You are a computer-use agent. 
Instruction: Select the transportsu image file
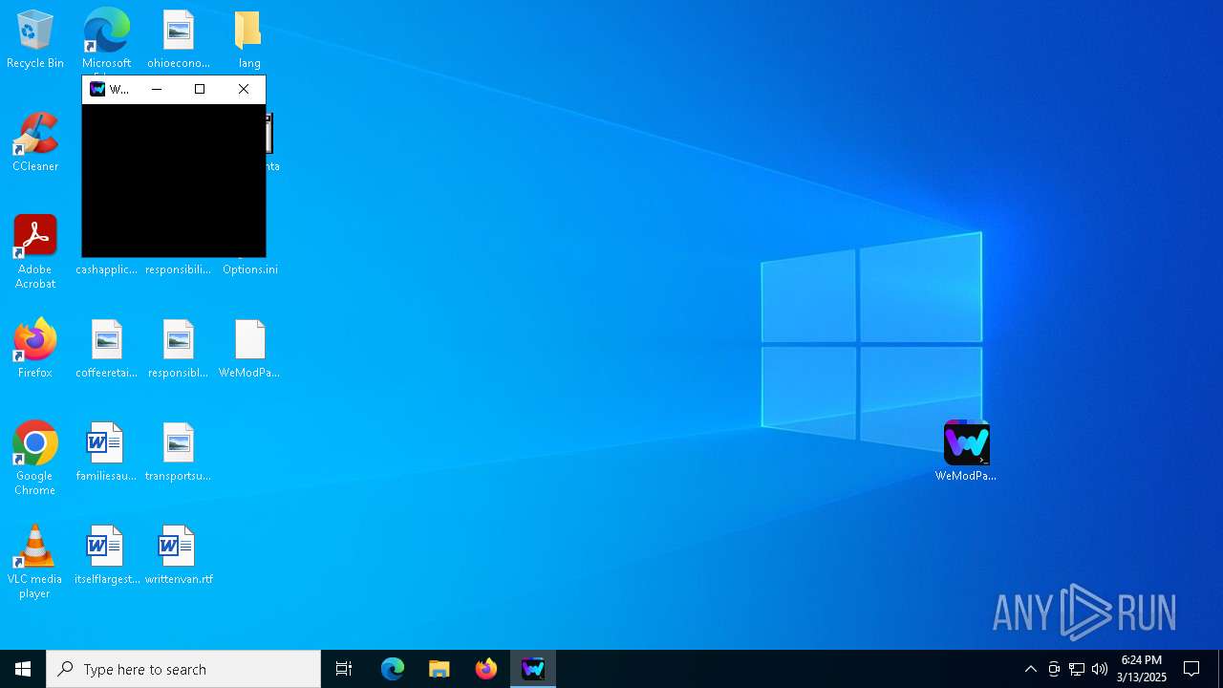tap(178, 451)
